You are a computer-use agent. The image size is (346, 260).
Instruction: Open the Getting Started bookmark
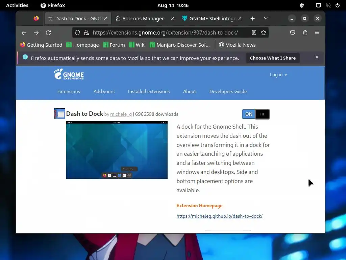click(41, 45)
